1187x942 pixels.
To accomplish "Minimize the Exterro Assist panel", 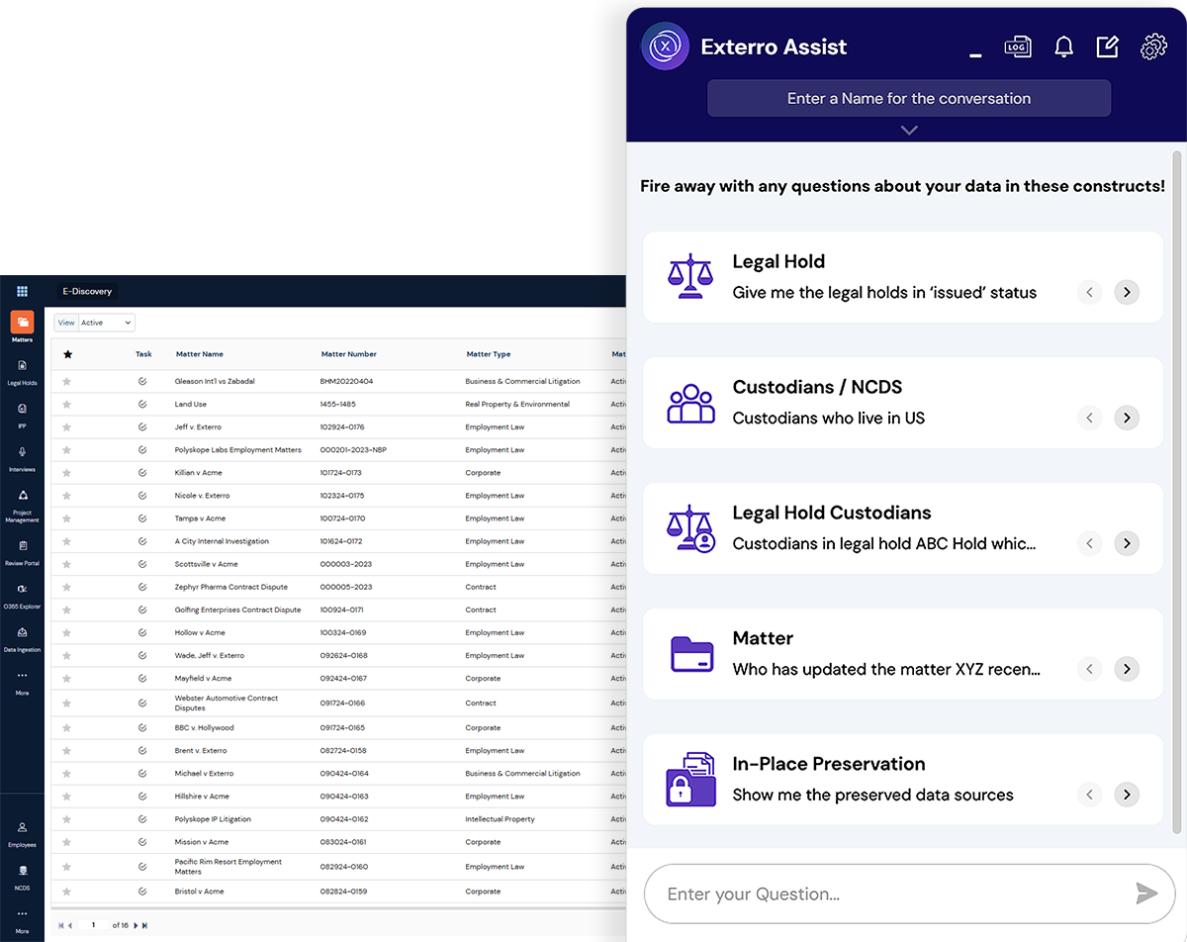I will (x=975, y=55).
